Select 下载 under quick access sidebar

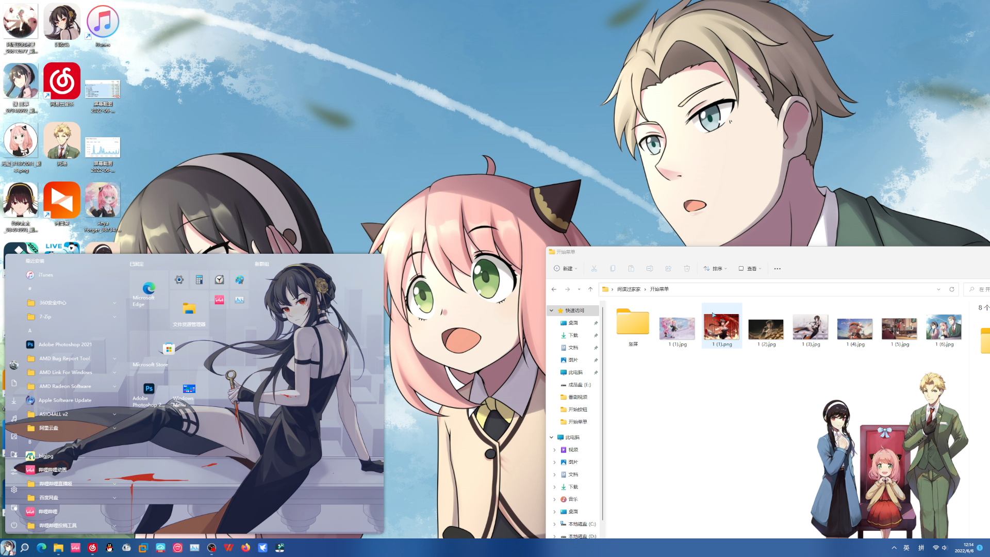573,335
